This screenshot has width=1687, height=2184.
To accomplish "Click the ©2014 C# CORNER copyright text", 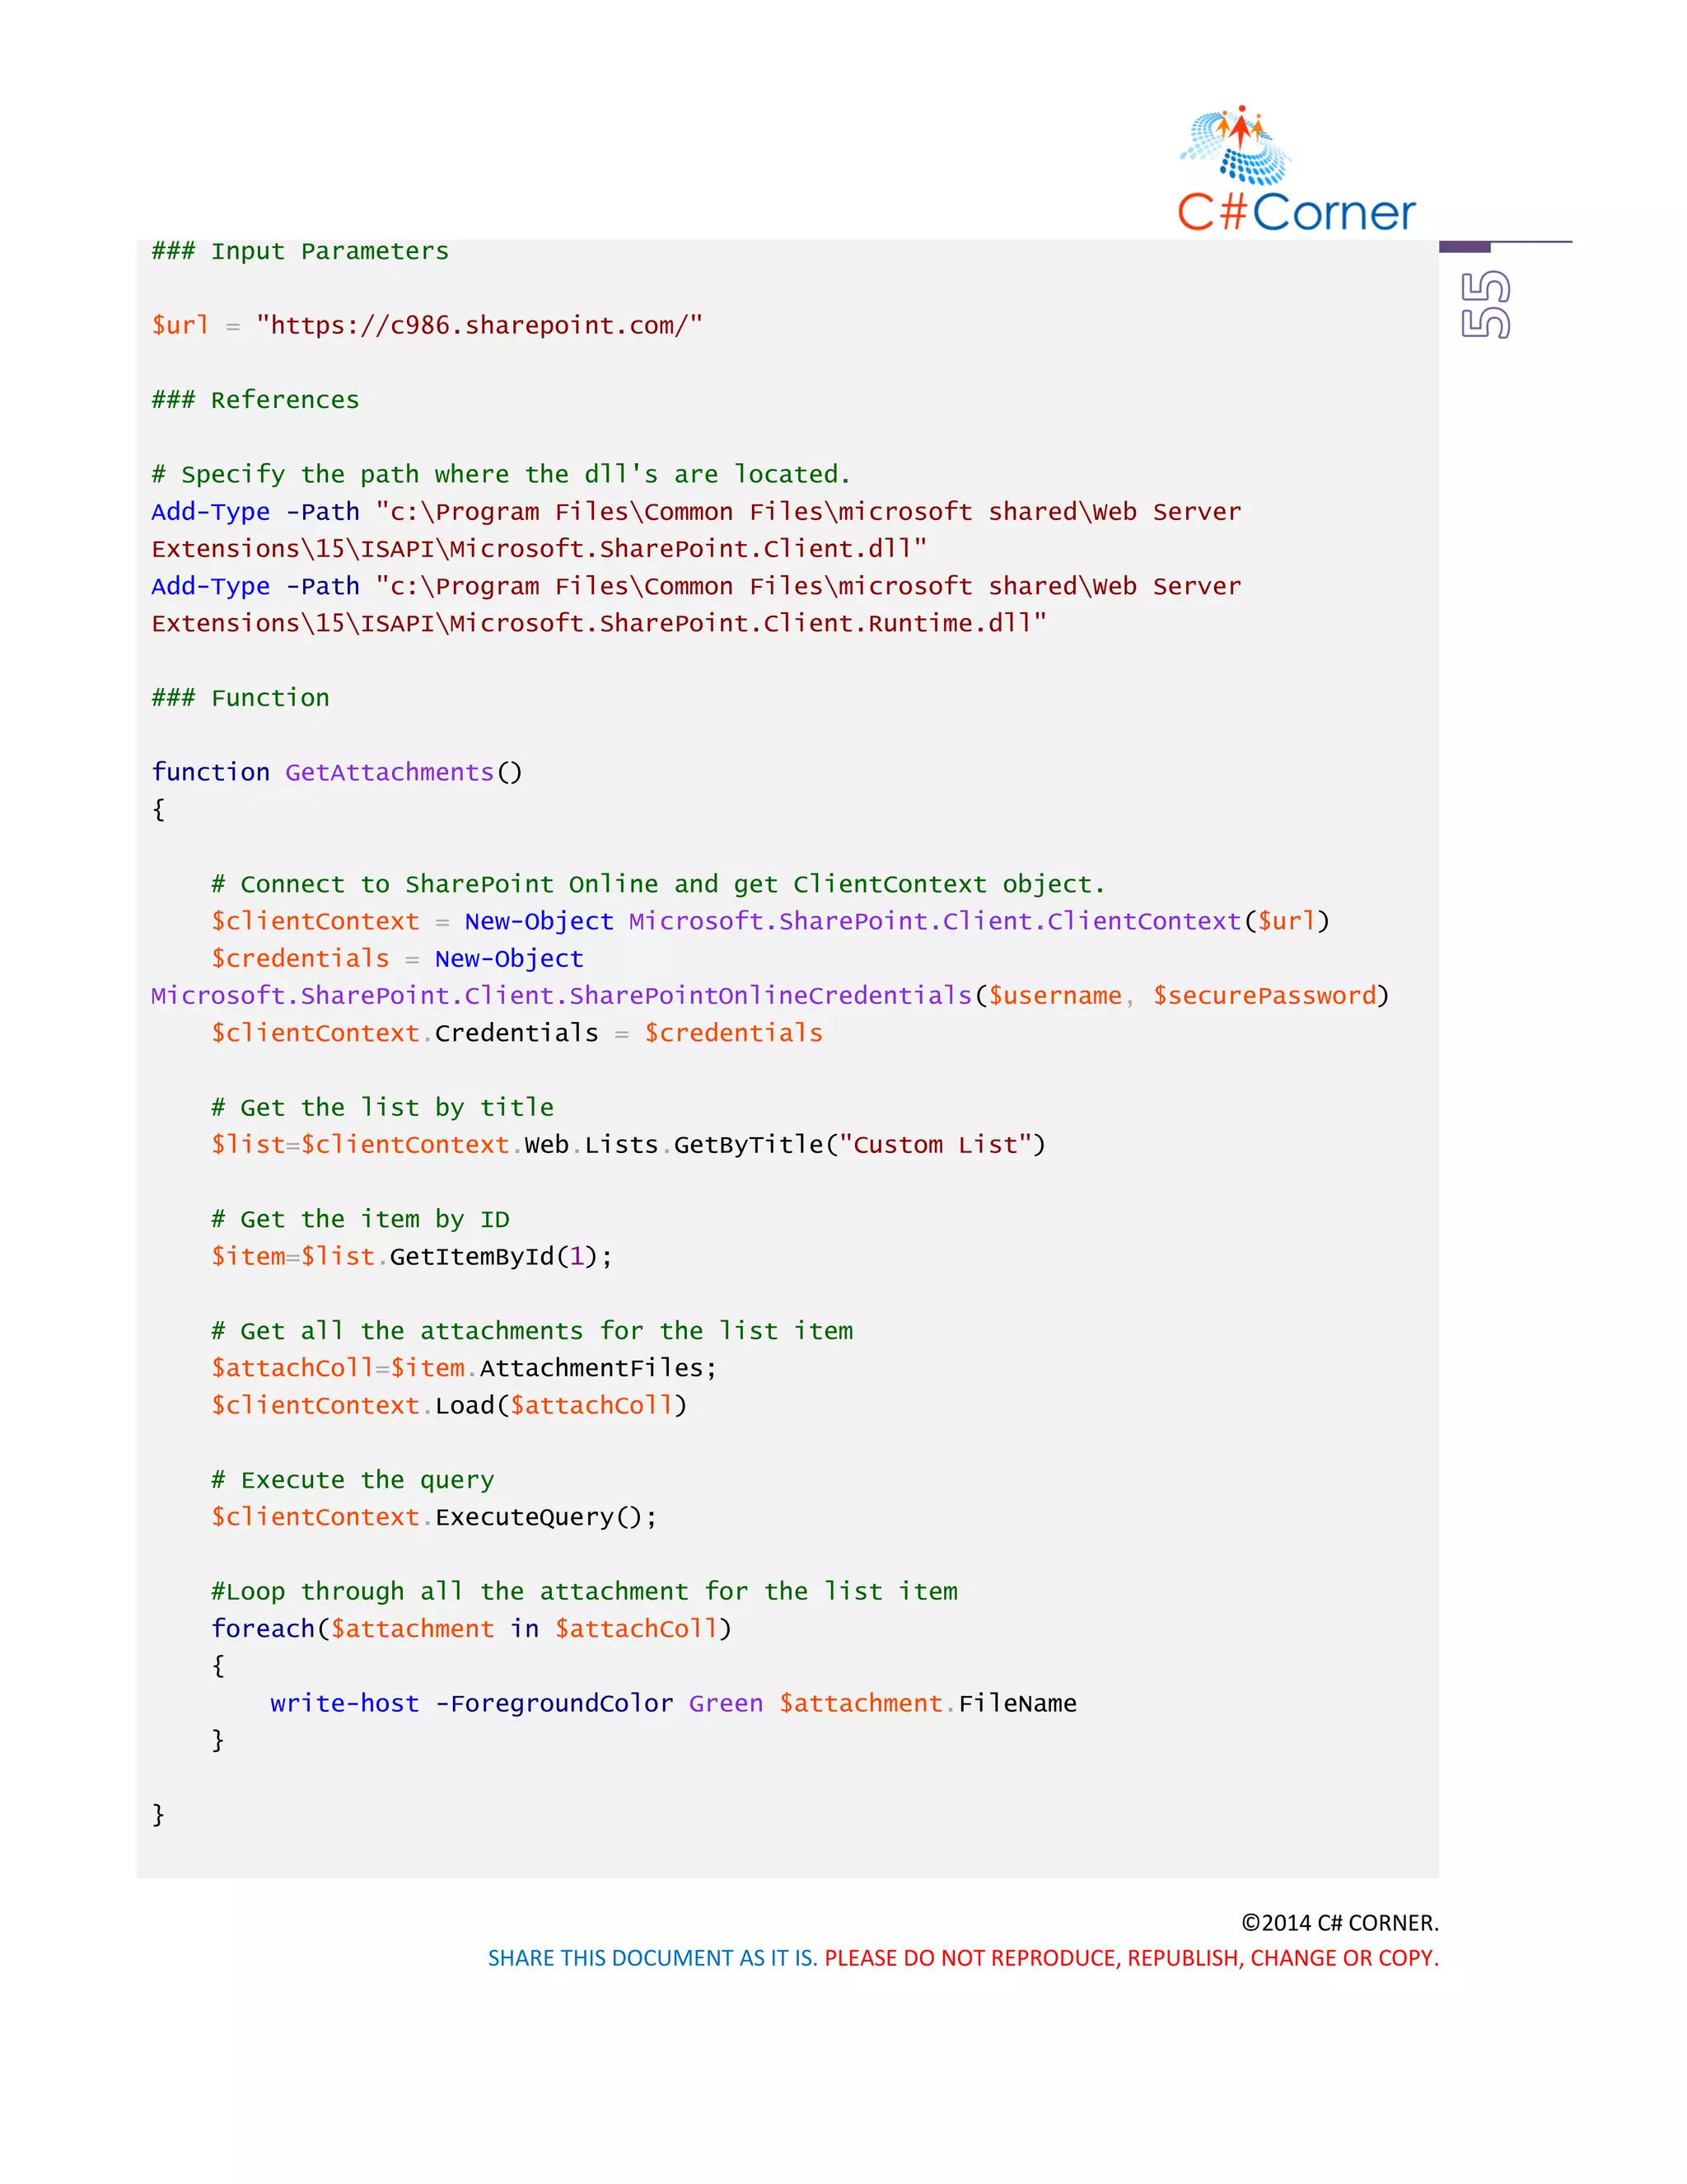I will coord(1339,1923).
